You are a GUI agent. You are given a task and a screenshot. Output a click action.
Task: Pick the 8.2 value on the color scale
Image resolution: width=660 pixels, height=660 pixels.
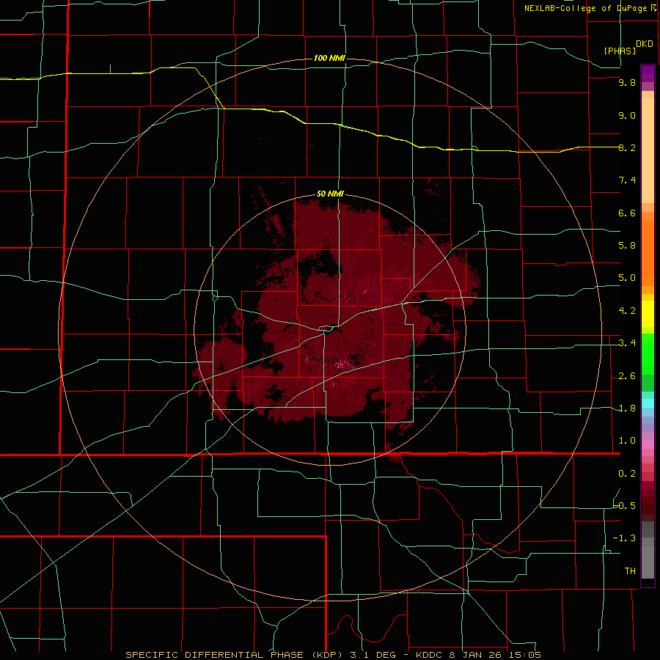pos(627,147)
